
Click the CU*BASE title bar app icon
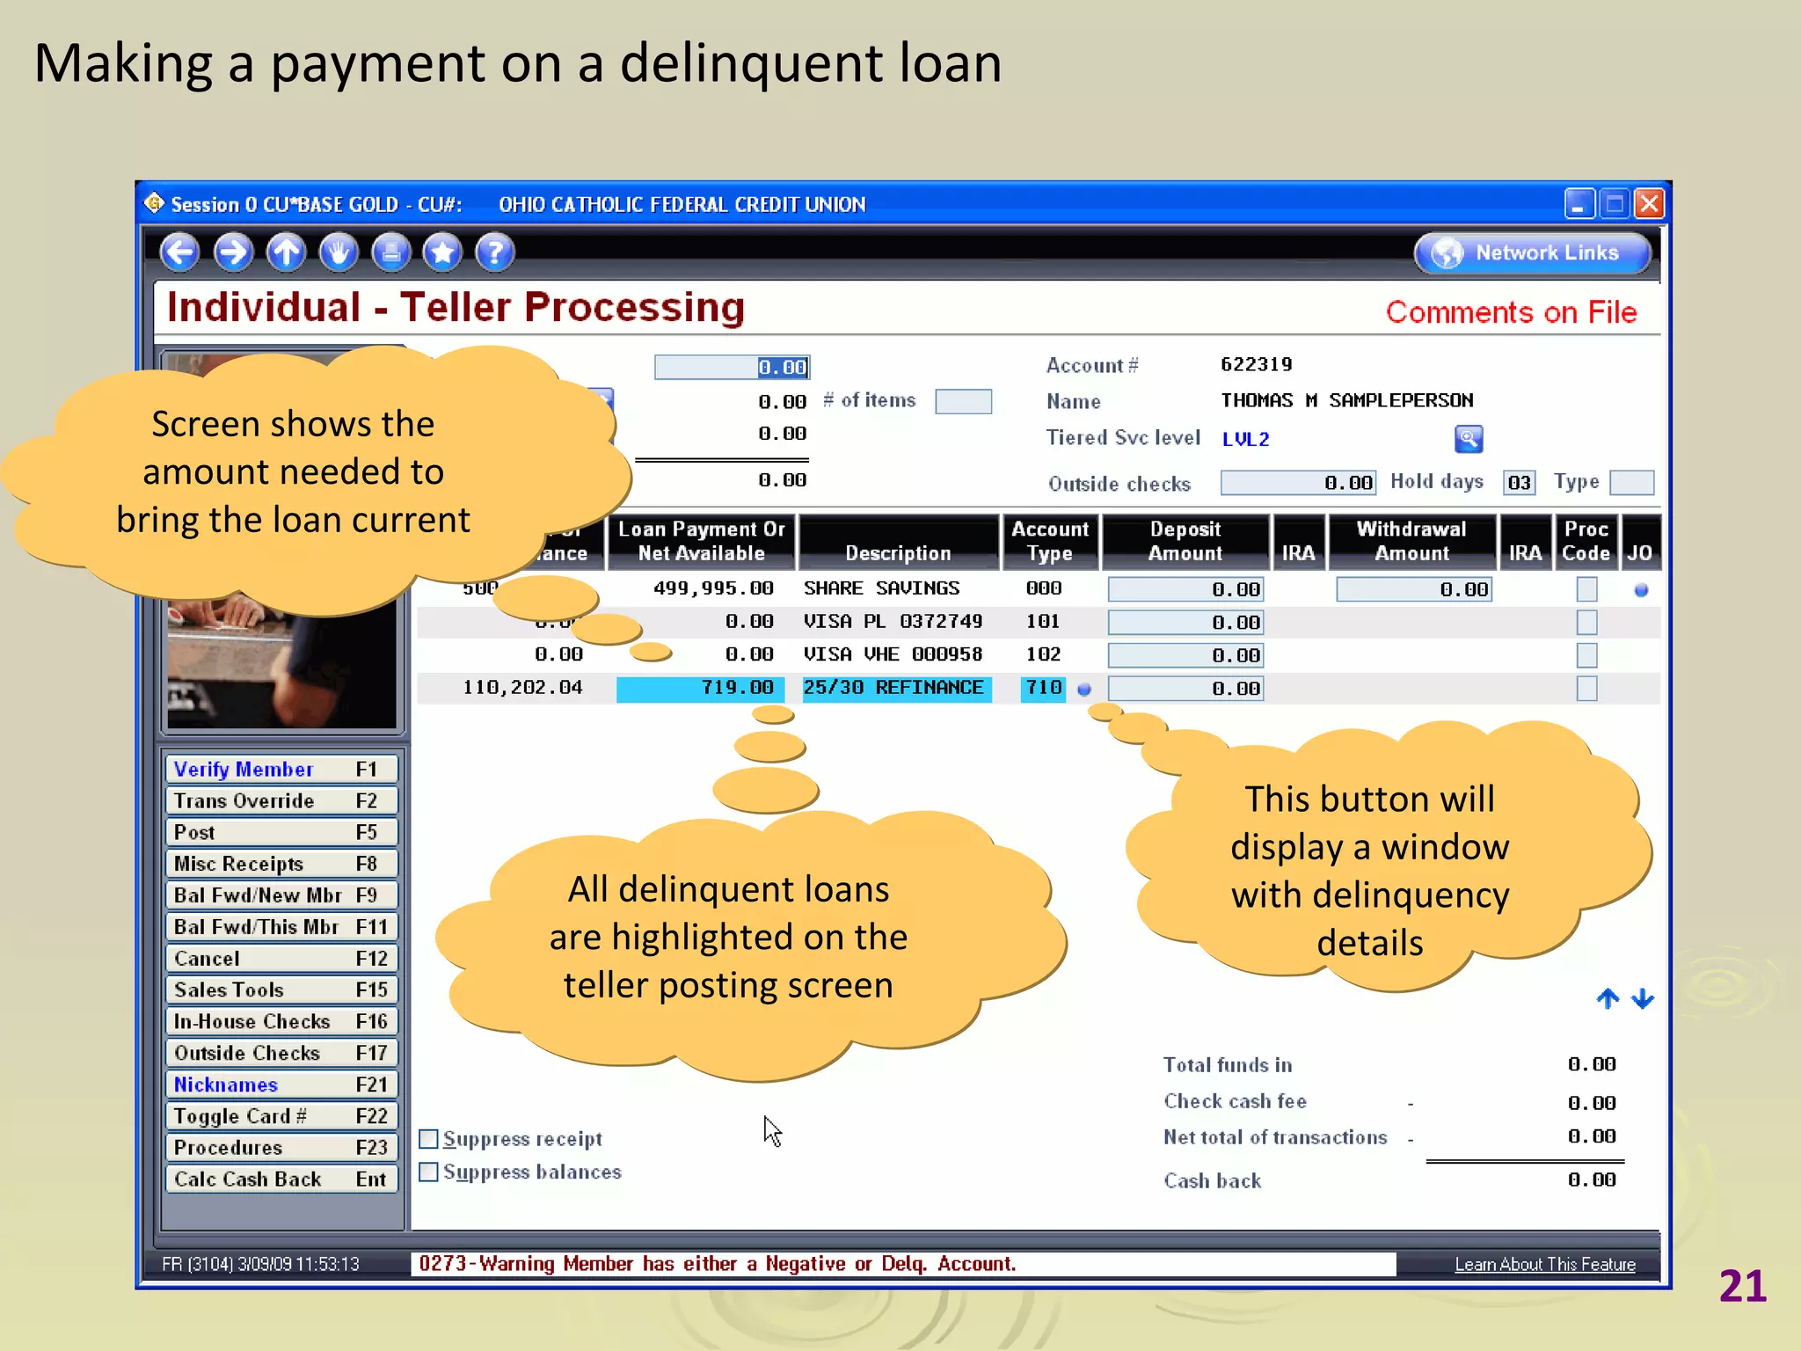[x=155, y=203]
